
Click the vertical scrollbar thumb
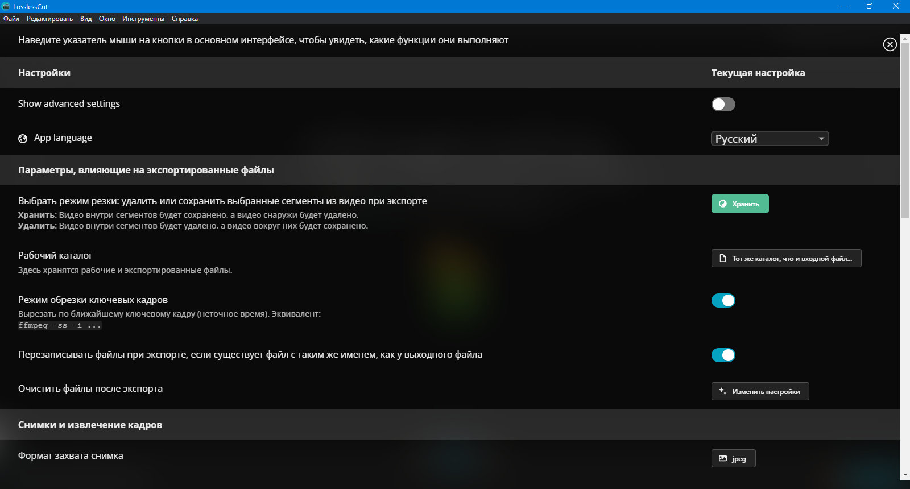coord(905,131)
